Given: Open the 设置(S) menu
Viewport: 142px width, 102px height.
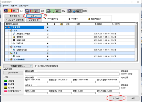Looking at the screenshot, I should 14,6.
